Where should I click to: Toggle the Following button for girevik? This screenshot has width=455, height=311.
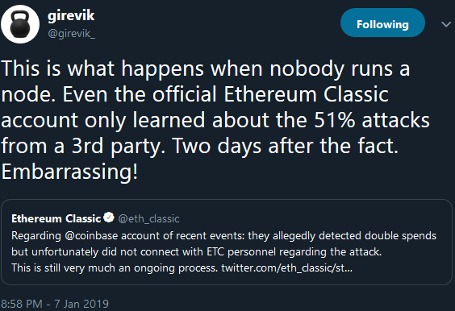(382, 23)
